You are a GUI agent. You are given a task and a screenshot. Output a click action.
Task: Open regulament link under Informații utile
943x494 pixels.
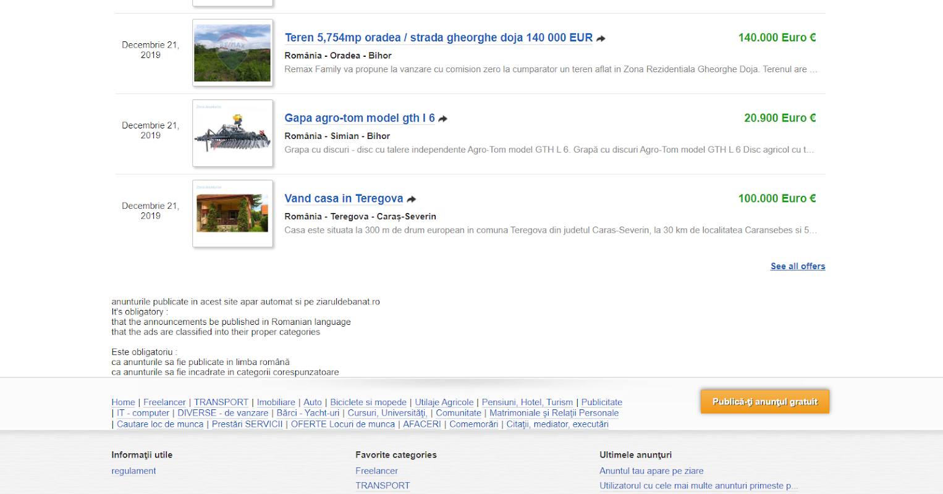click(133, 471)
